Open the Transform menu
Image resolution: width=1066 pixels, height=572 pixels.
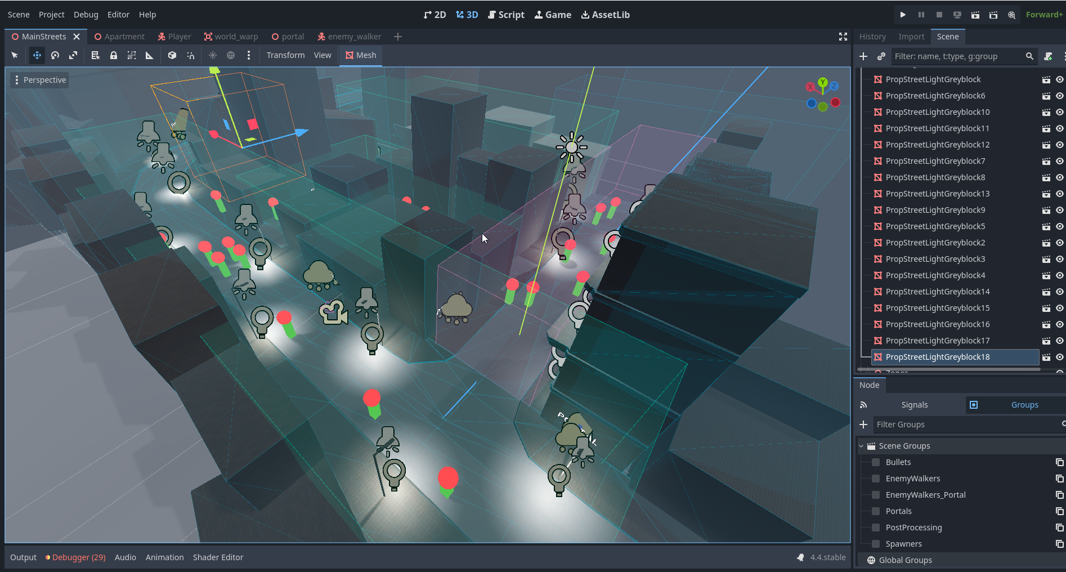[x=285, y=55]
